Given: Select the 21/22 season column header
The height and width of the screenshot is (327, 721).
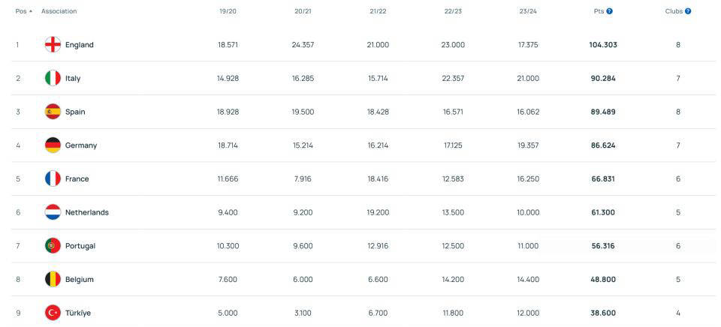Looking at the screenshot, I should tap(378, 11).
